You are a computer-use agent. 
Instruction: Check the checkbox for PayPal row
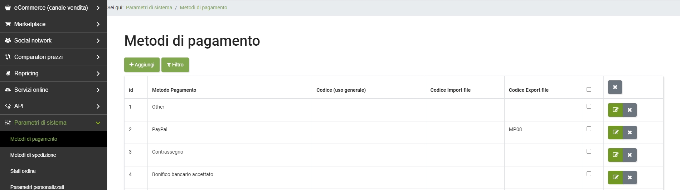point(589,129)
